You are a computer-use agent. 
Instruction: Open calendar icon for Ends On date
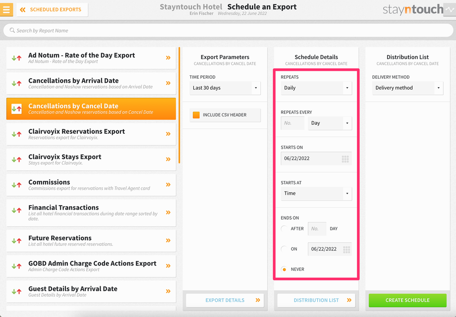tap(346, 249)
